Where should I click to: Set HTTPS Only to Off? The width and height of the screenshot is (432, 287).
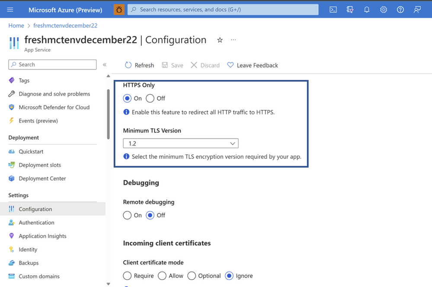pos(150,98)
